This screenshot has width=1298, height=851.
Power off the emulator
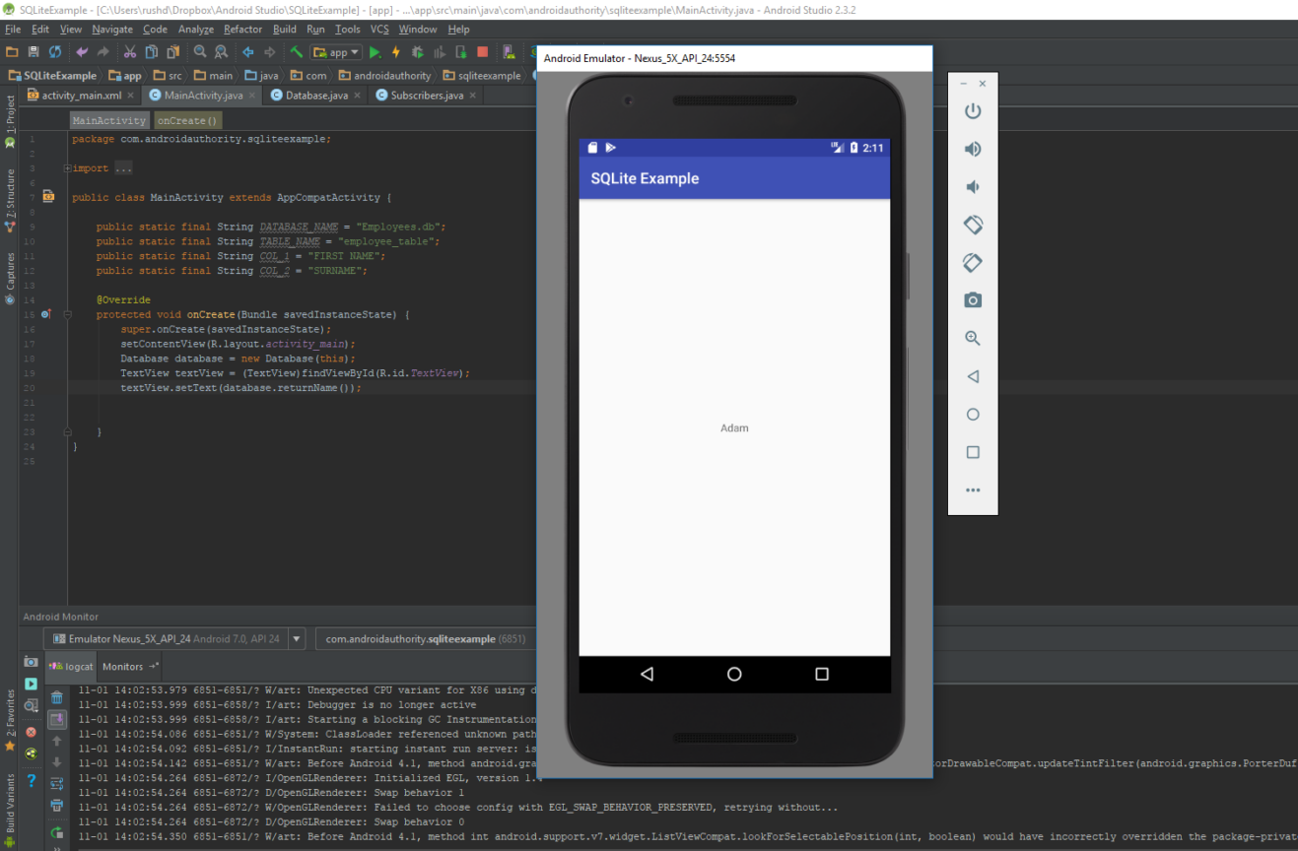[x=973, y=110]
